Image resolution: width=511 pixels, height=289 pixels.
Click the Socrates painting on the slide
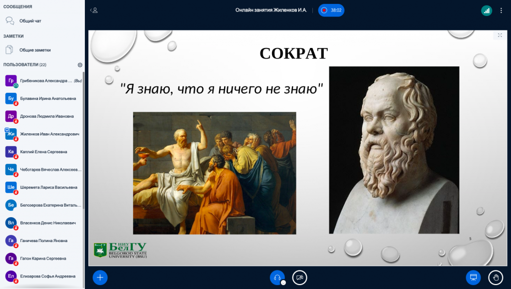click(215, 173)
